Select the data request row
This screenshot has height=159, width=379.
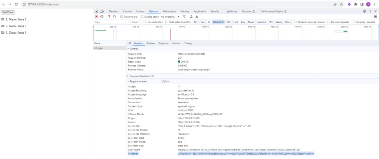(x=110, y=48)
